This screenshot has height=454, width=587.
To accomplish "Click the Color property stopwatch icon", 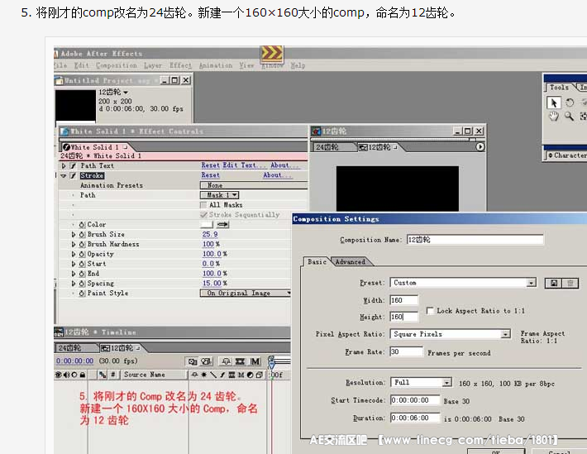I will (x=83, y=225).
